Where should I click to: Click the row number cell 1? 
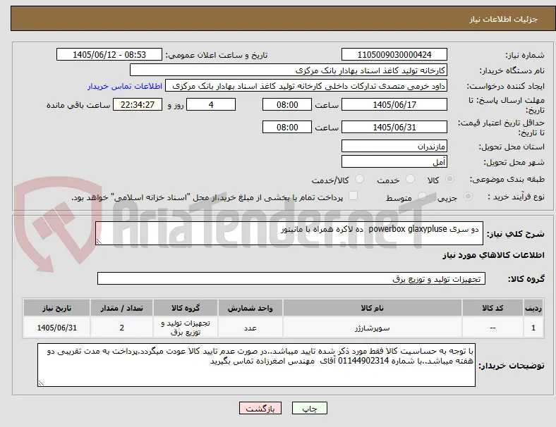point(533,328)
